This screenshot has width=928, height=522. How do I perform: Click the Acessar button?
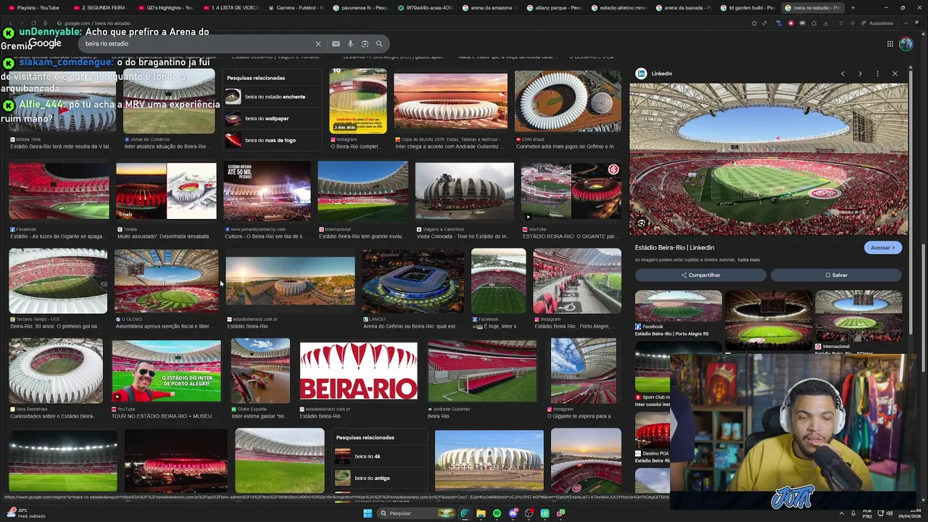[882, 247]
